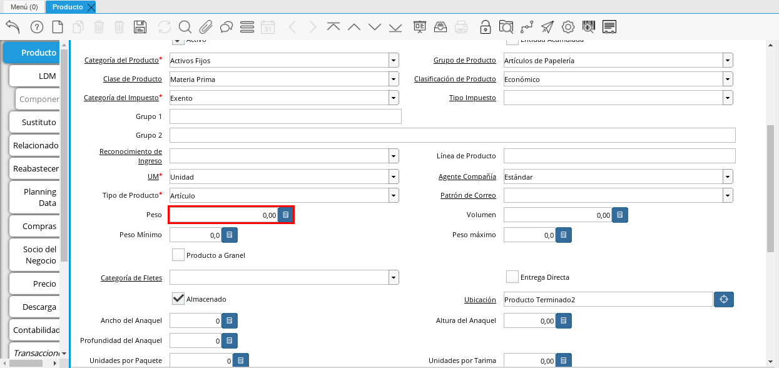This screenshot has height=368, width=779.
Task: Click the Categoría del Impuesto label link
Action: point(121,98)
